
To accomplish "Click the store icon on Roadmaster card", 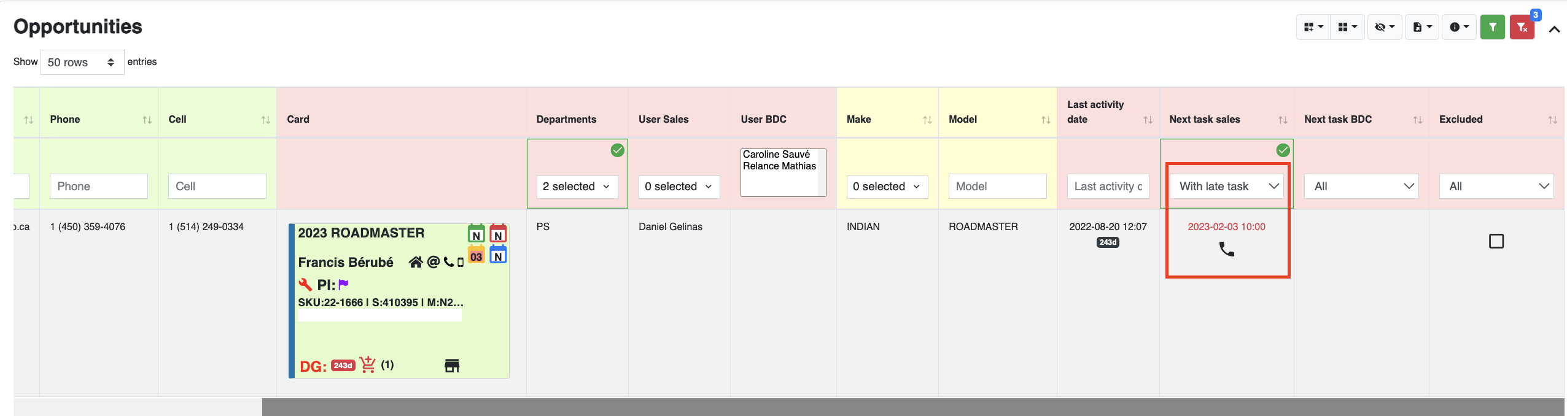I will [452, 366].
